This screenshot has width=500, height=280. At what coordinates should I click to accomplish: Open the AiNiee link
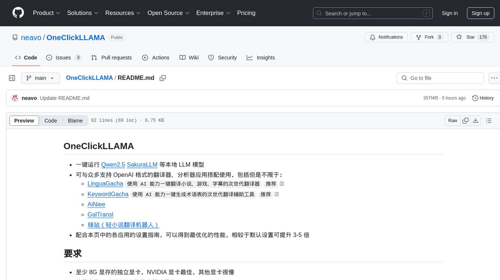pos(96,205)
